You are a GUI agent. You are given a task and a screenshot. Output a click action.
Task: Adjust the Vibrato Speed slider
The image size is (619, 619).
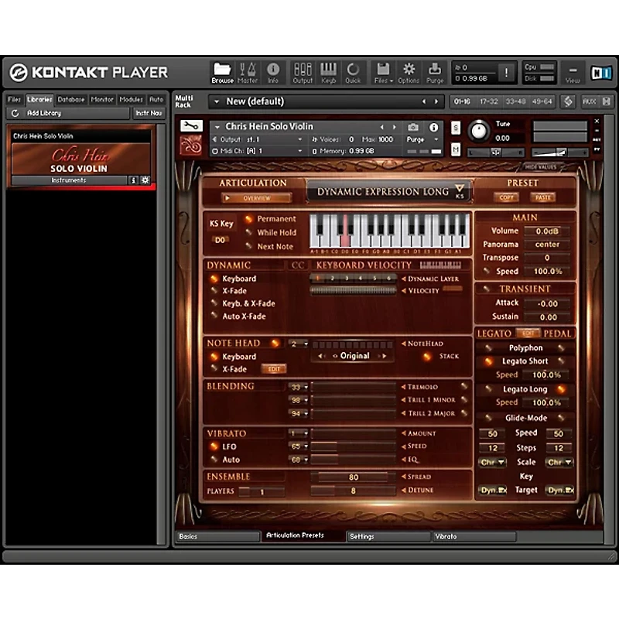coord(354,446)
